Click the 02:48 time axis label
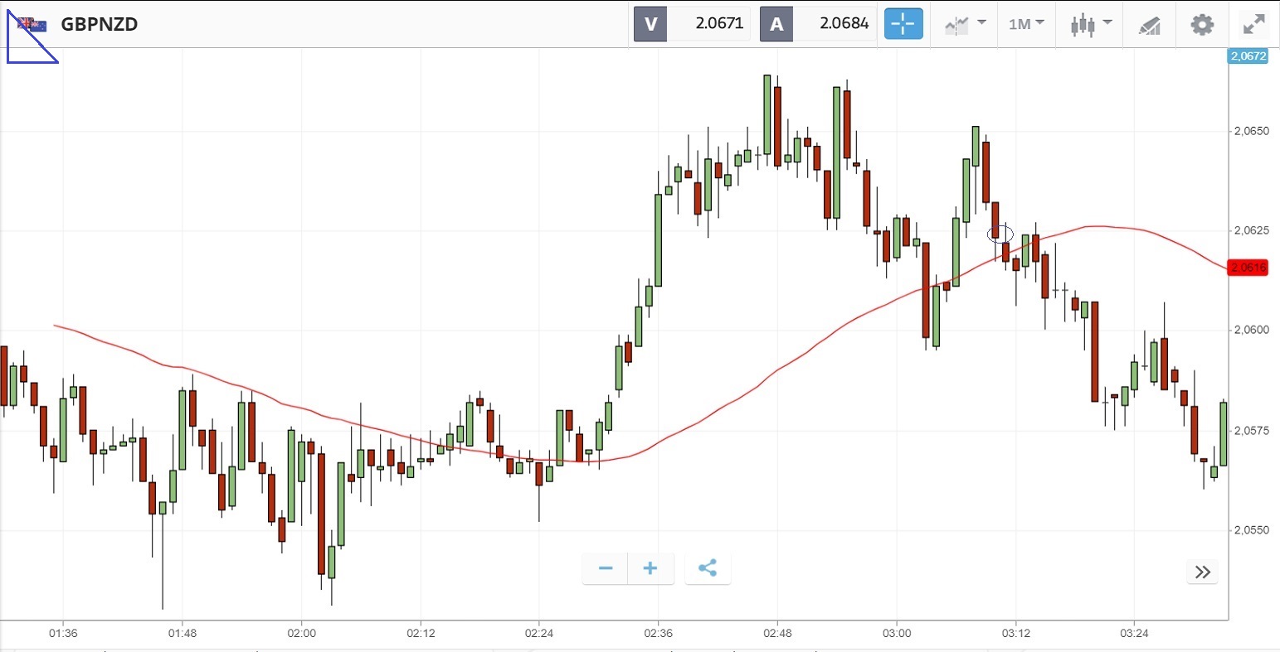This screenshot has width=1280, height=652. [x=777, y=634]
